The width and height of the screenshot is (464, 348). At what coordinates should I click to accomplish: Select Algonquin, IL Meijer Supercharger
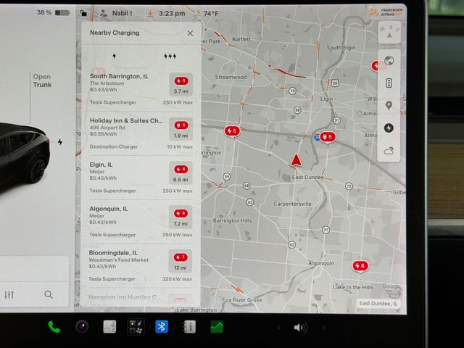pyautogui.click(x=141, y=222)
